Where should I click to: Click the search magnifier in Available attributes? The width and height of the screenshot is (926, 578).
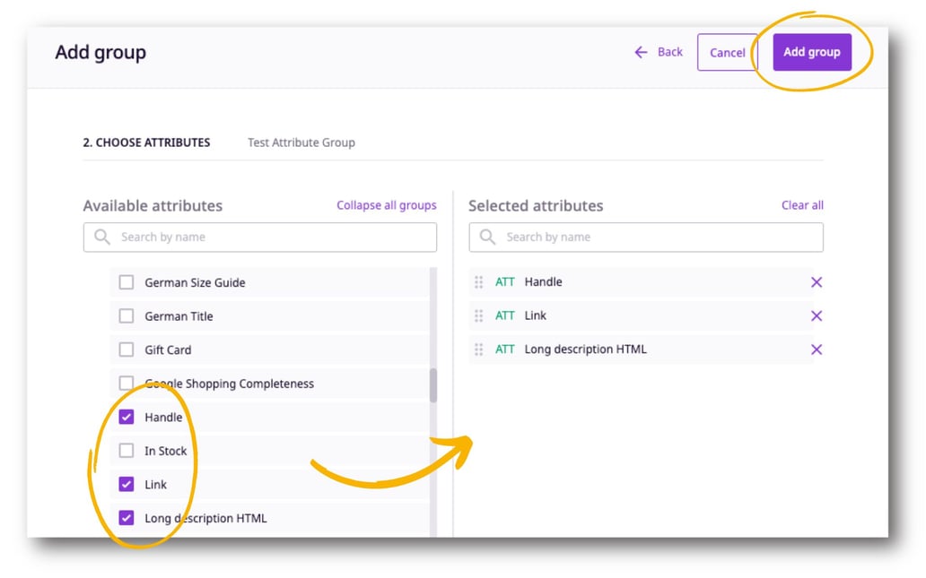point(101,237)
